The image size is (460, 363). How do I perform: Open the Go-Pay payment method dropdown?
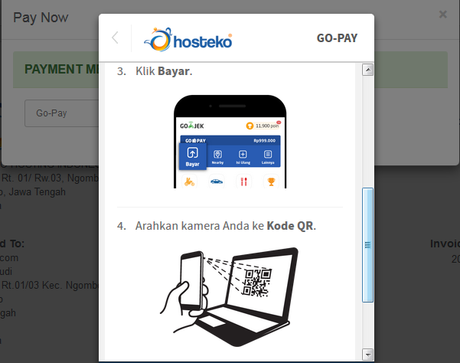pyautogui.click(x=61, y=113)
